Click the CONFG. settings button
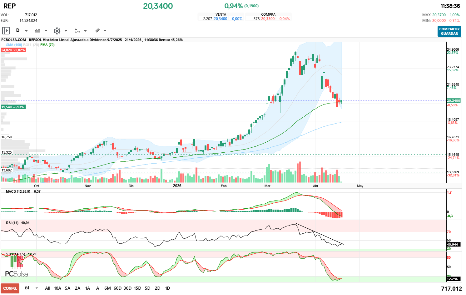466x295 pixels. [x=10, y=288]
